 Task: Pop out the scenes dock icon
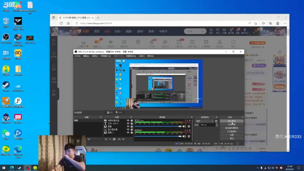coord(101,117)
